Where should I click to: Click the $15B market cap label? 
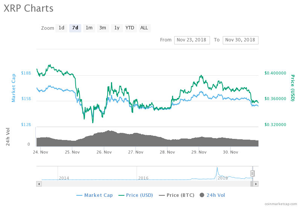click(x=26, y=99)
